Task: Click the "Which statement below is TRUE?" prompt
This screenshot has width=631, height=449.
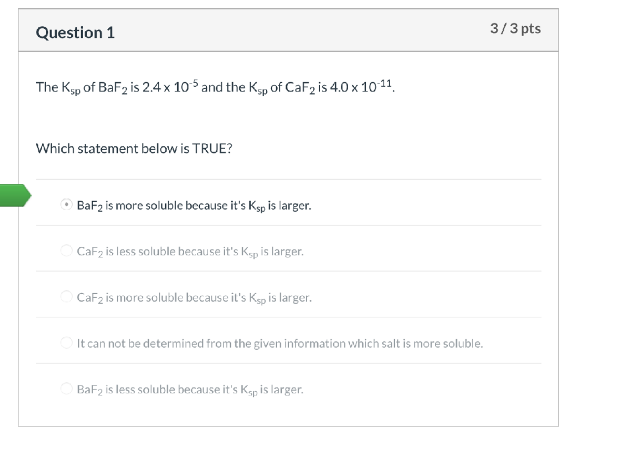Action: point(134,149)
